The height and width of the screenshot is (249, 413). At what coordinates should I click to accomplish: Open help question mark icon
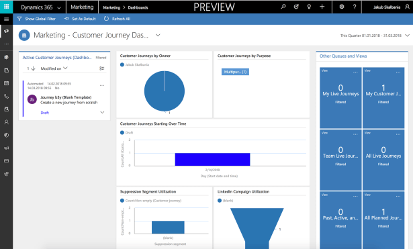pyautogui.click(x=355, y=7)
